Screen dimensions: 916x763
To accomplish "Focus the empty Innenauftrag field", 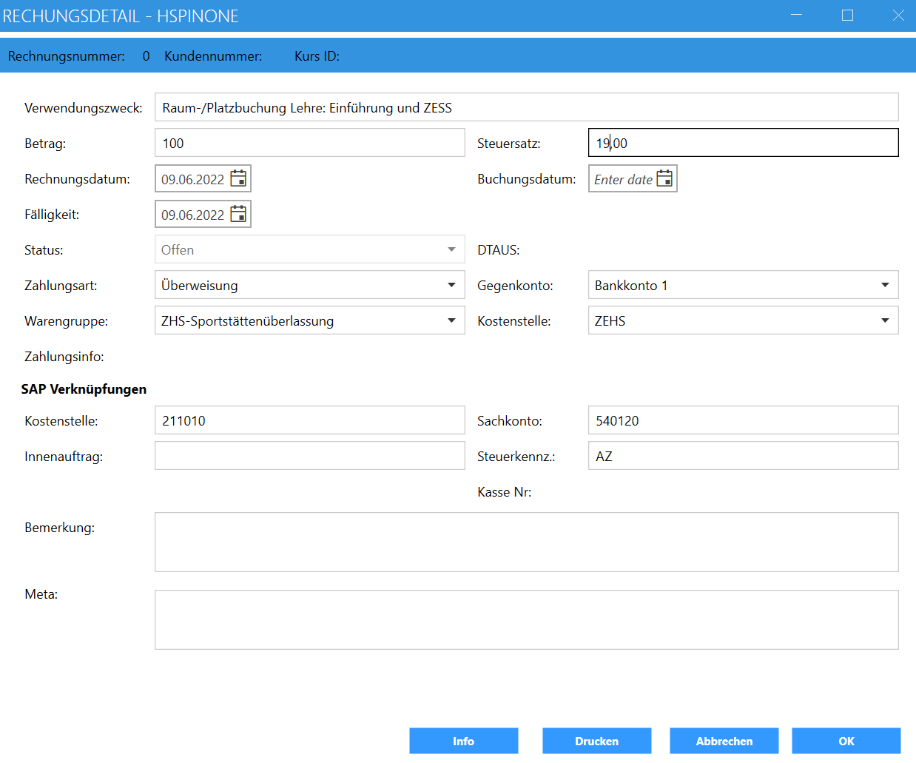I will (309, 456).
